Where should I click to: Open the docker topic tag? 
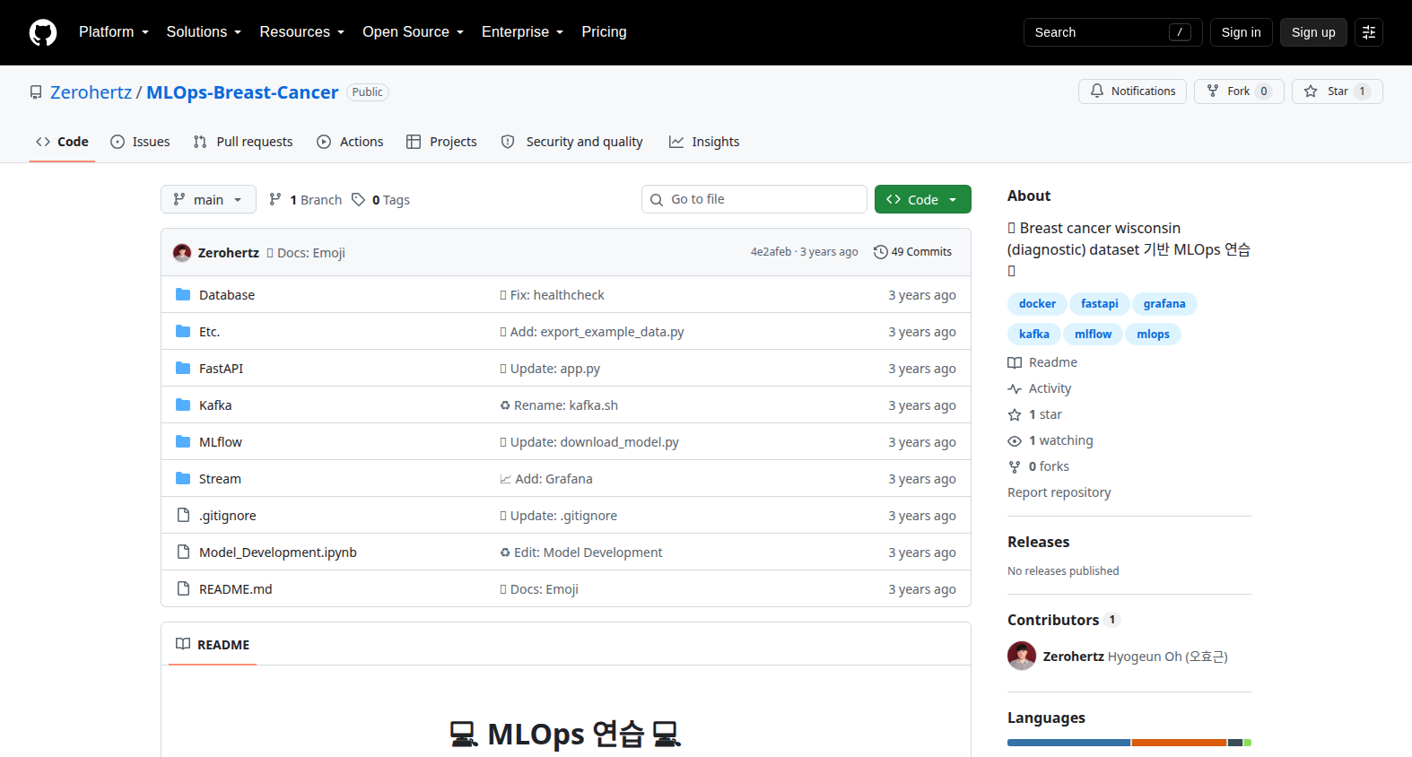(x=1037, y=304)
